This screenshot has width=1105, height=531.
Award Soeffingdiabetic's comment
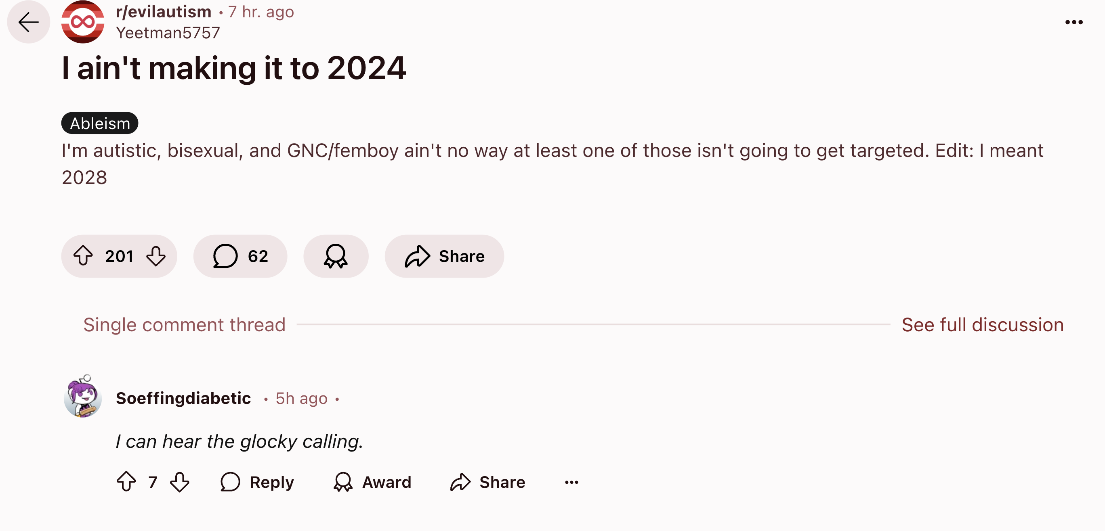(x=372, y=482)
